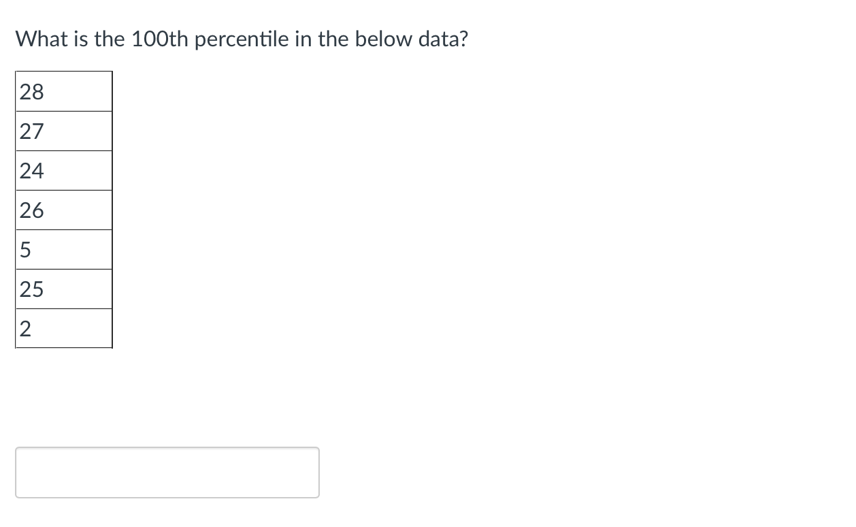Screen dimensions: 856x527
Task: Select the table cell containing 27
Action: coord(64,131)
